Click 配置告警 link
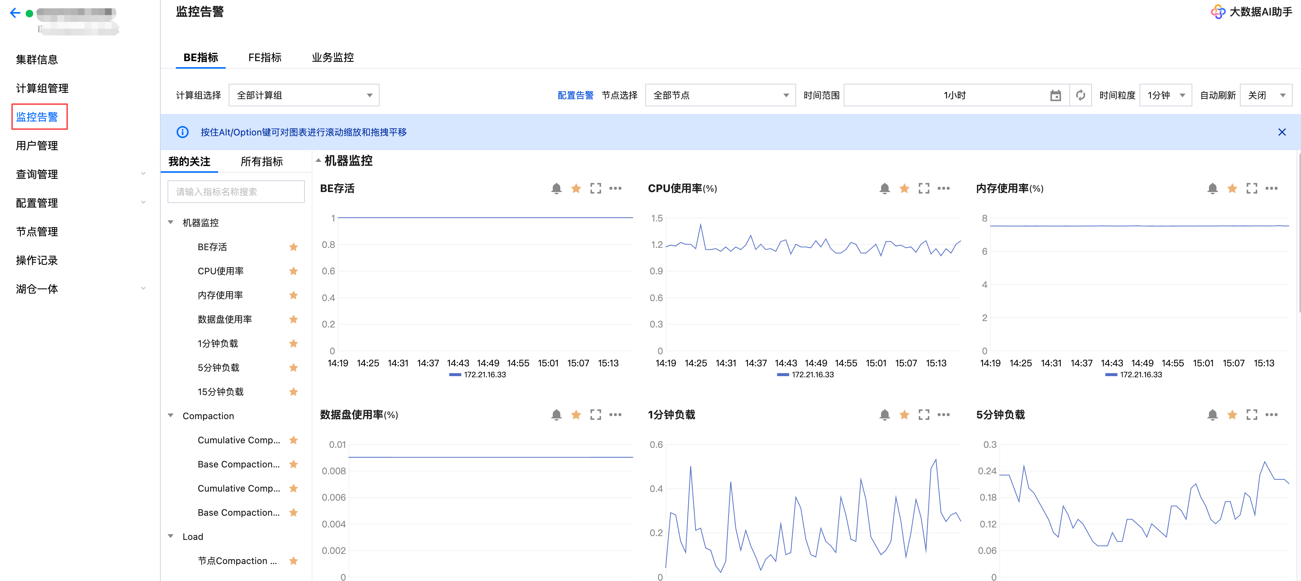The width and height of the screenshot is (1301, 581). [575, 95]
